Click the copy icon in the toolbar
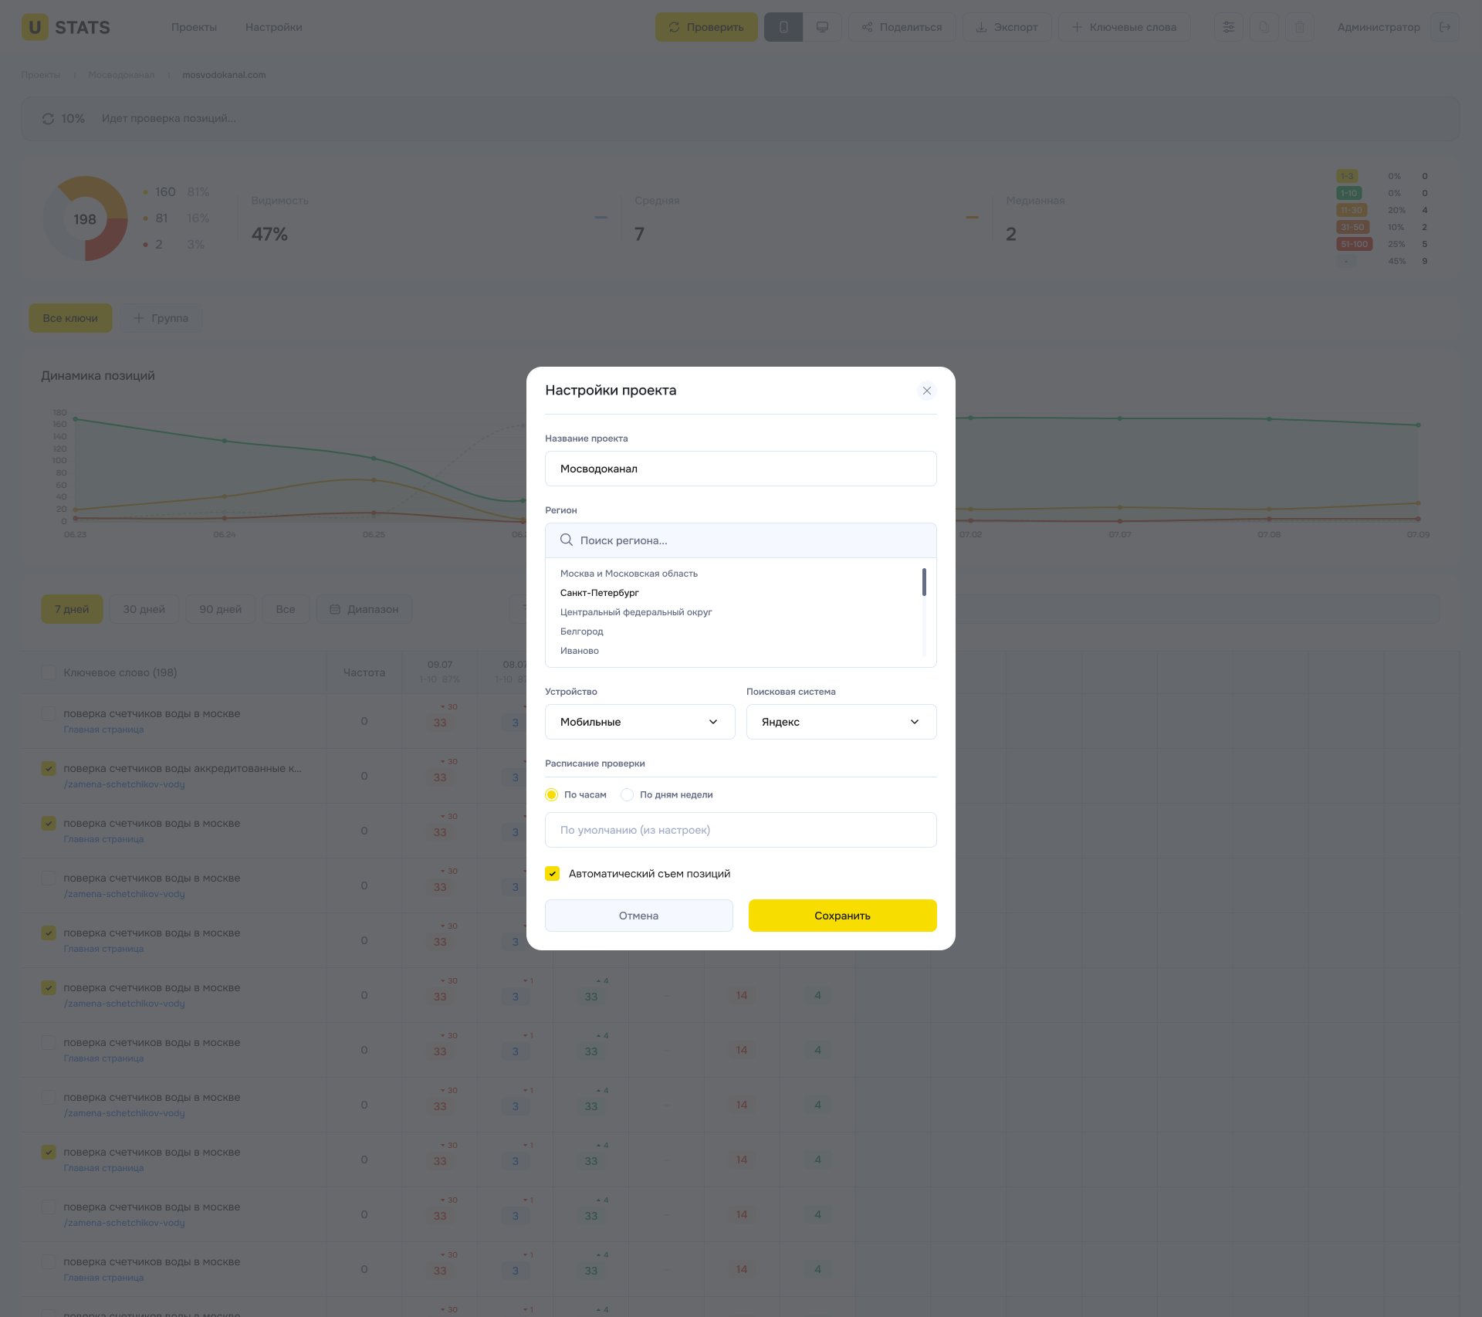The width and height of the screenshot is (1482, 1317). [x=1264, y=27]
